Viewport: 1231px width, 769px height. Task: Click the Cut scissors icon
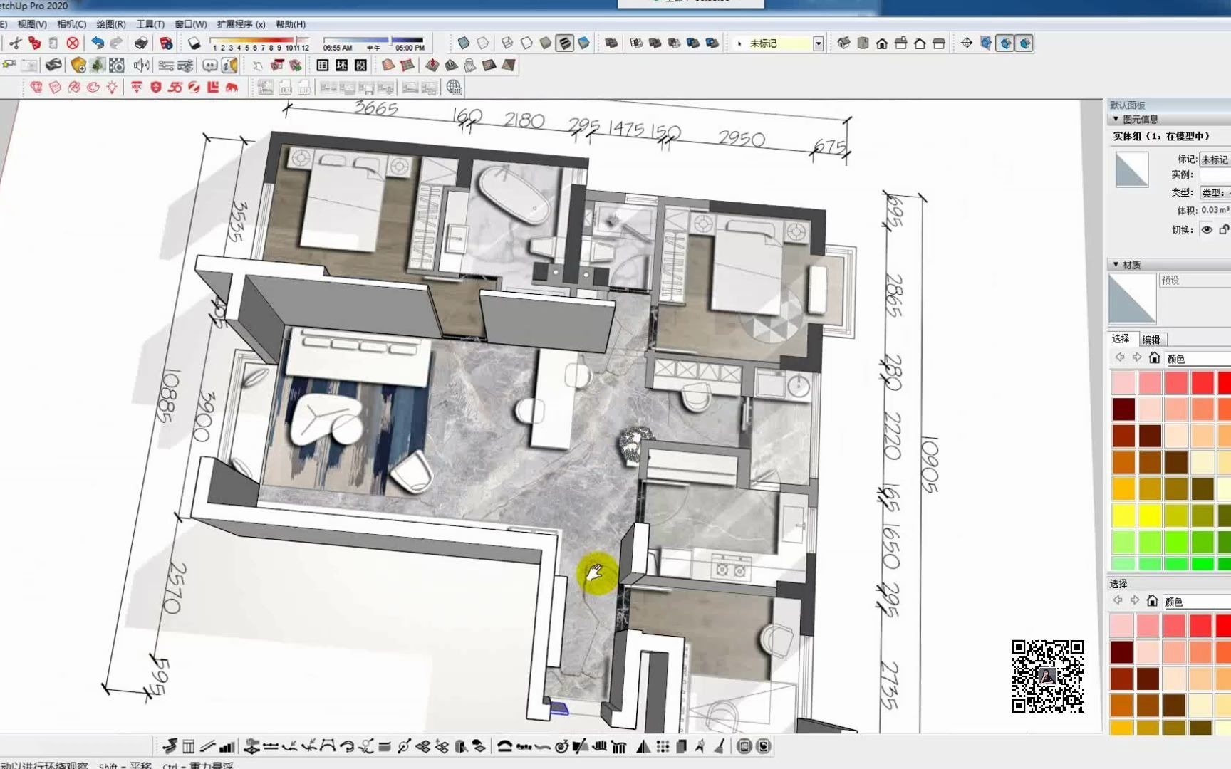15,43
